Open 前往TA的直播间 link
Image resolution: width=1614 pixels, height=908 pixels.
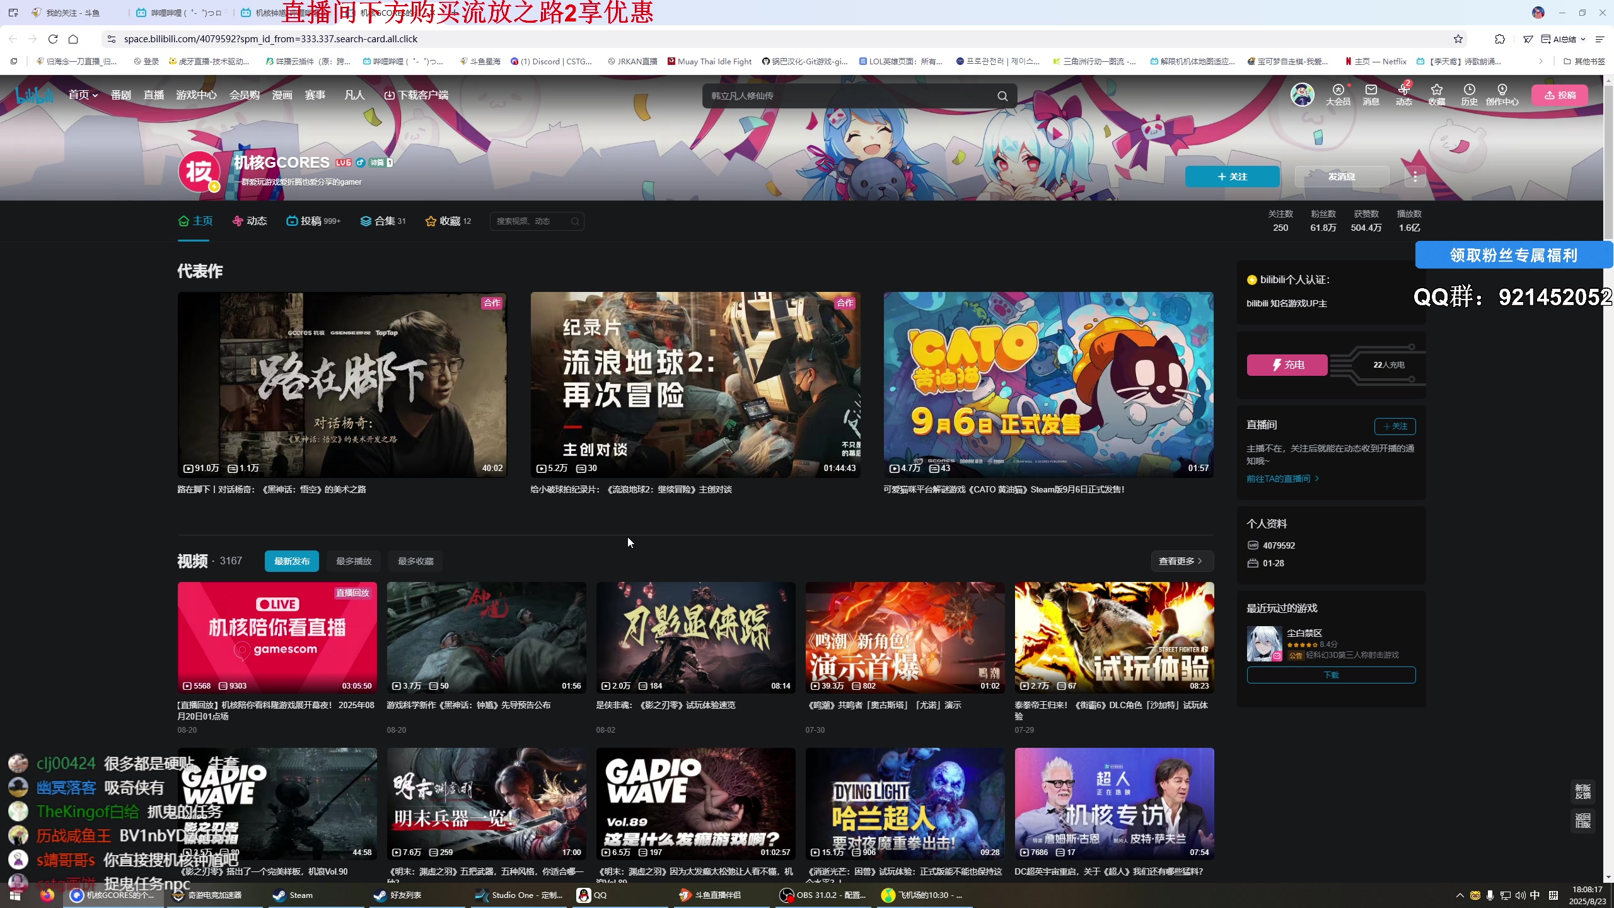1282,479
